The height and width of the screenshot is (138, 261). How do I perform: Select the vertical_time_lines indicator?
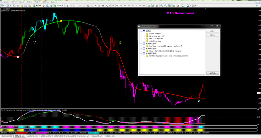[155, 41]
